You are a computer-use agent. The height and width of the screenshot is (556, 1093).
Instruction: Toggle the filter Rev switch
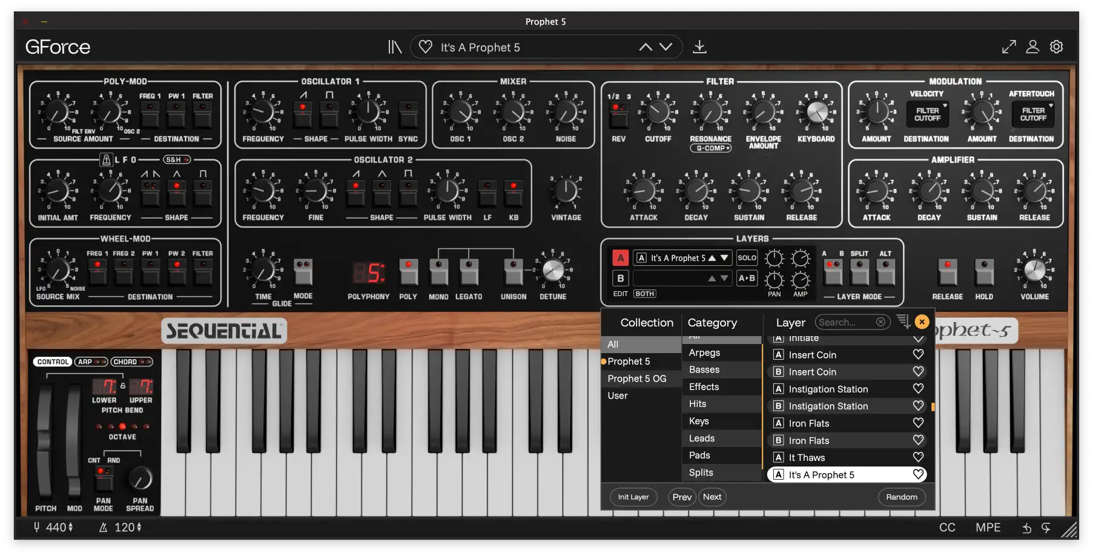coord(619,114)
